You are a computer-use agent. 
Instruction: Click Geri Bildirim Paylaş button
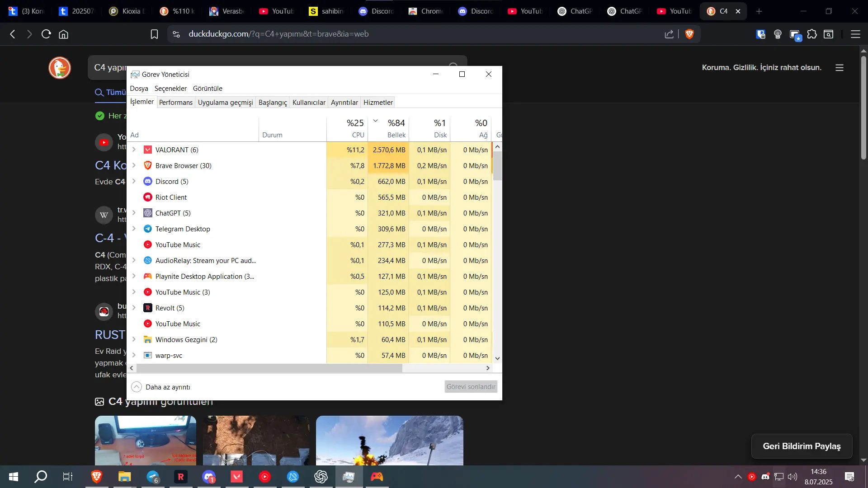point(802,446)
